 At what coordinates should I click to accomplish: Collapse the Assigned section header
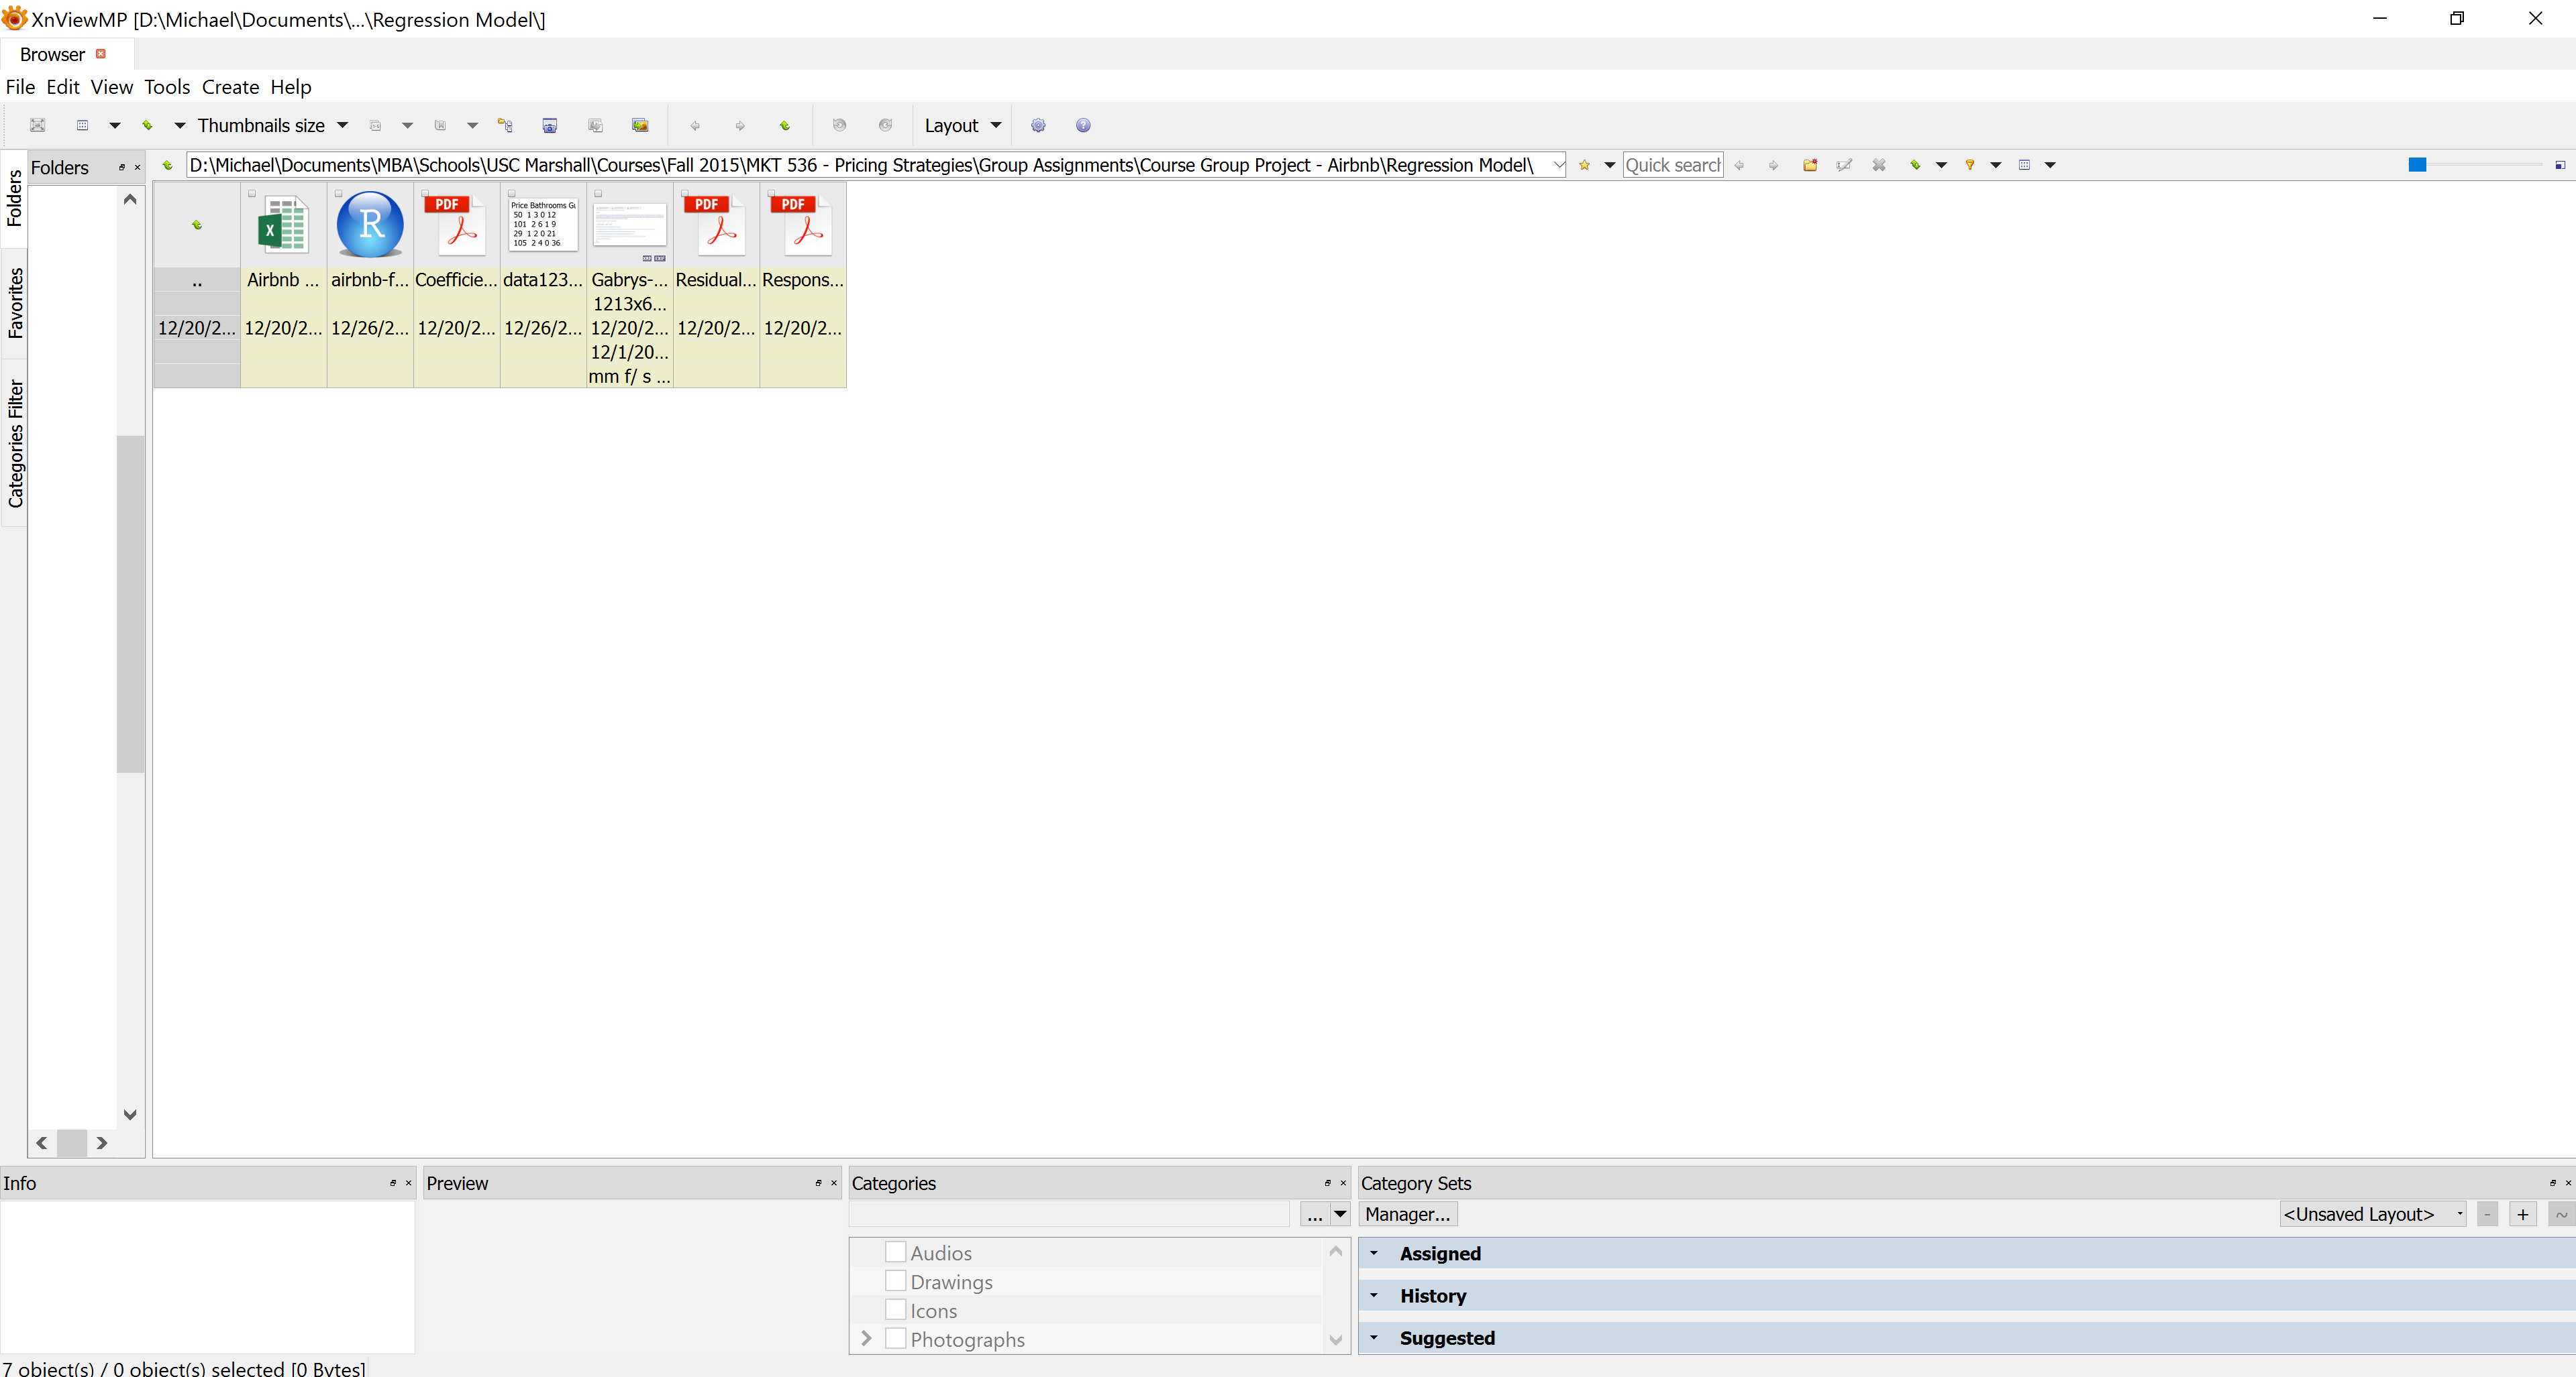point(1374,1253)
